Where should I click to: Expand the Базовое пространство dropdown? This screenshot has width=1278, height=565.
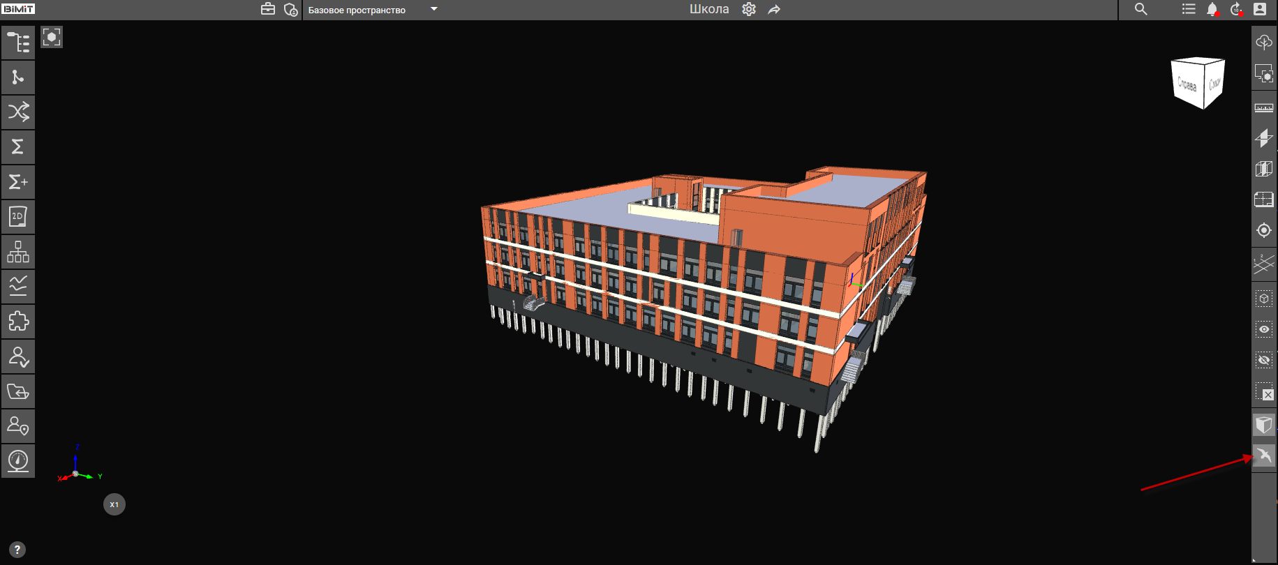pyautogui.click(x=433, y=9)
